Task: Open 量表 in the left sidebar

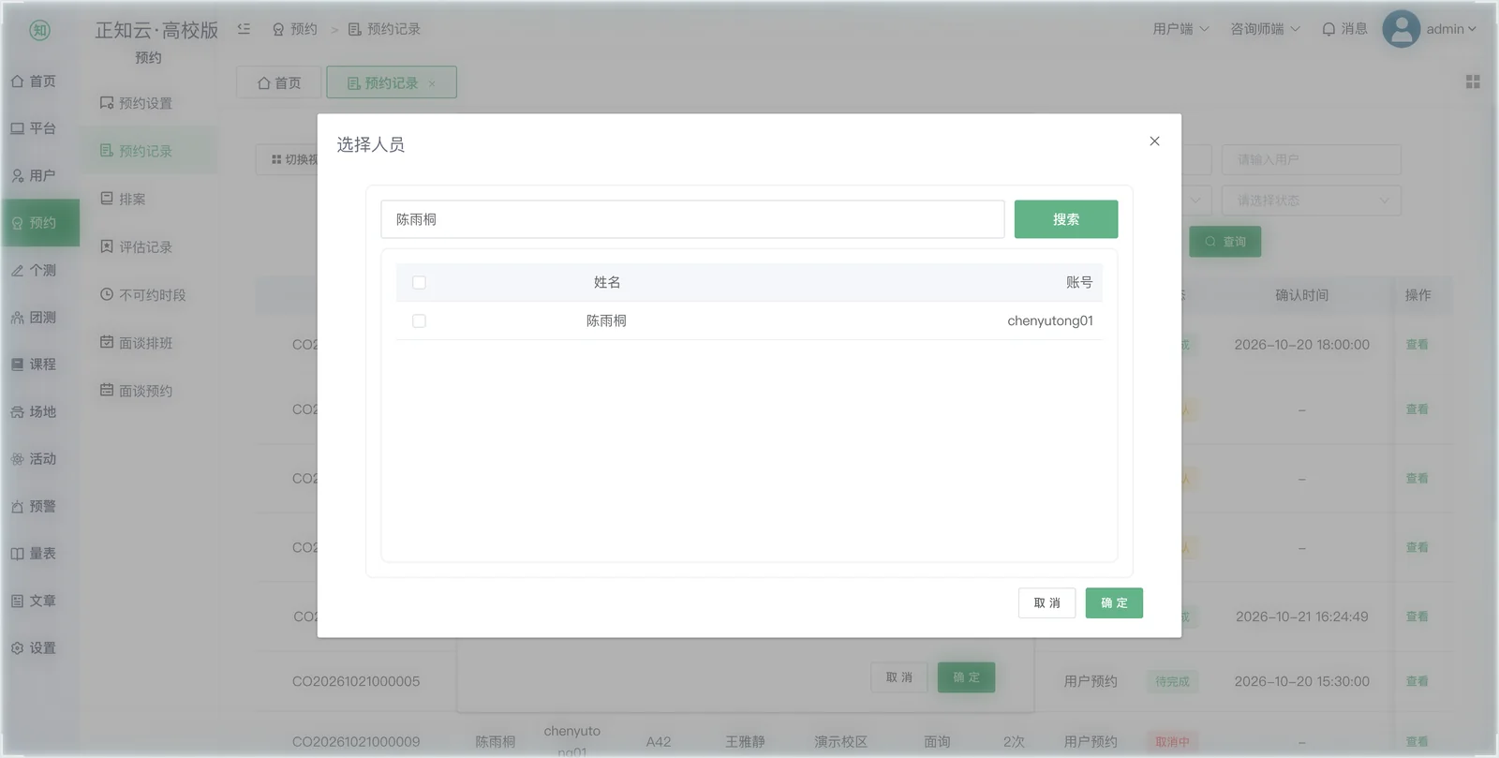Action: [x=34, y=554]
